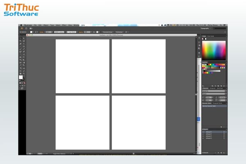Switch to the Paragraph tab
The image size is (246, 164).
coord(212,88)
